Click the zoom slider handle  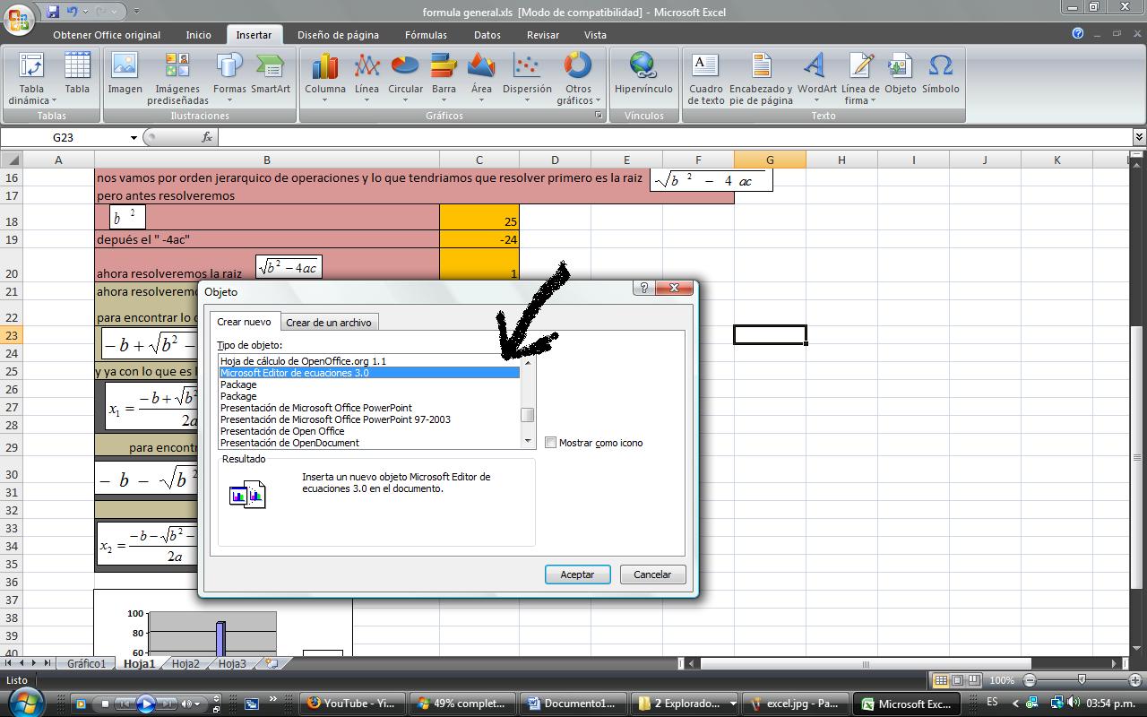click(x=1082, y=680)
